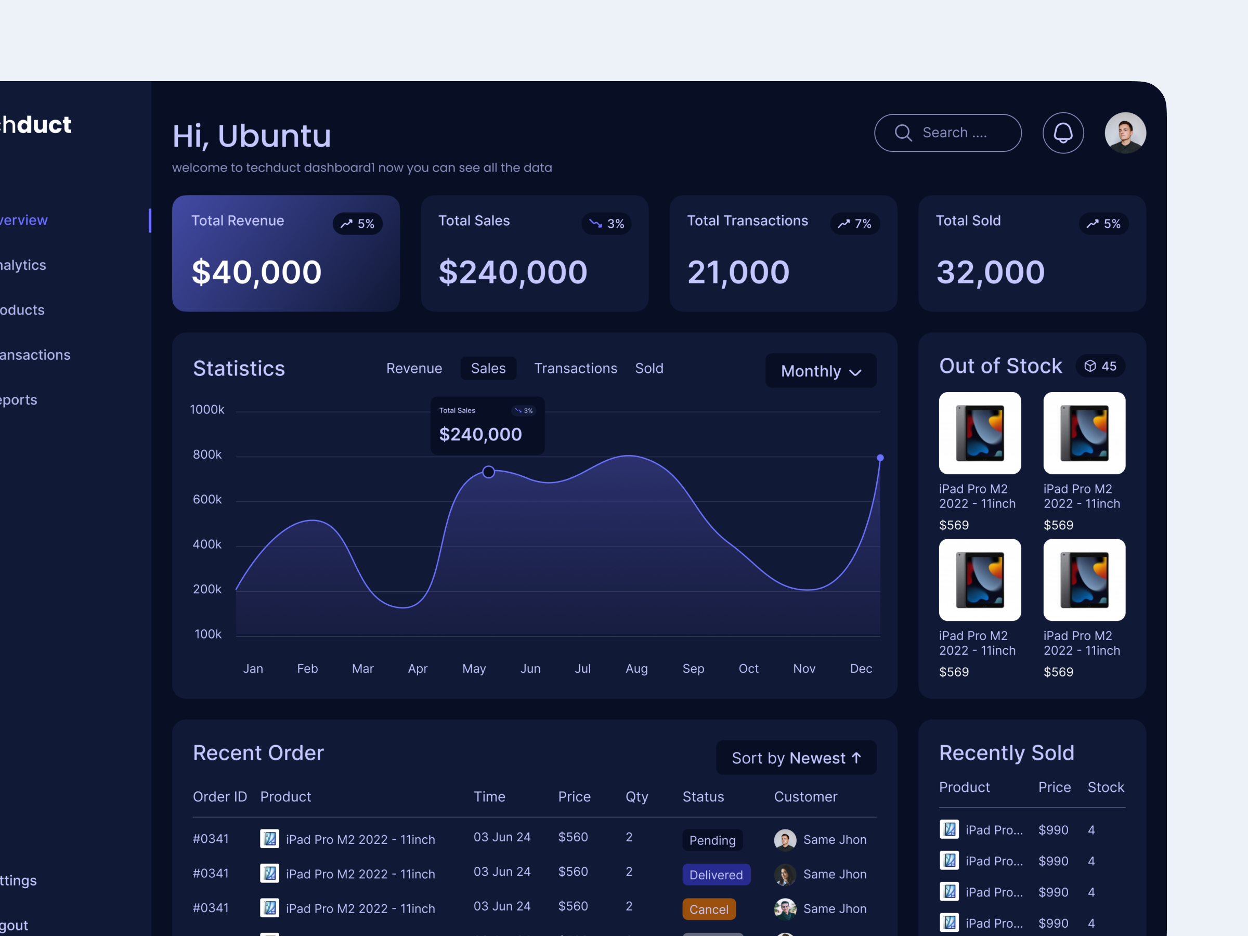The height and width of the screenshot is (936, 1248).
Task: Click the iPad icon on the first Recently Sold entry
Action: pos(950,829)
